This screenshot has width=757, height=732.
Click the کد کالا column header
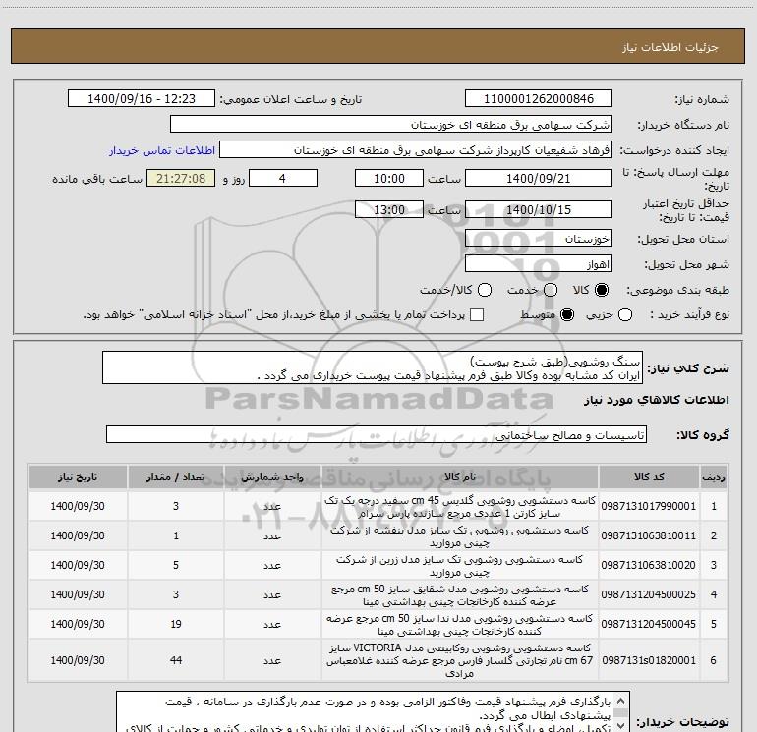649,477
